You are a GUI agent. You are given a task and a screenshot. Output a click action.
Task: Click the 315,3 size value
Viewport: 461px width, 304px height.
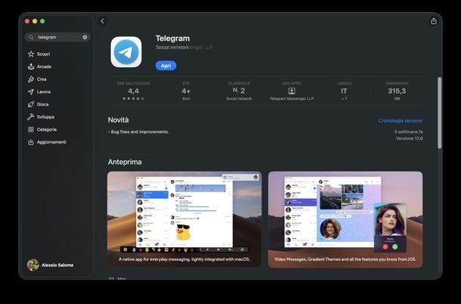(x=397, y=91)
